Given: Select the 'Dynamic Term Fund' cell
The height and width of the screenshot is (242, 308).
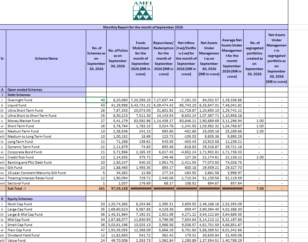Looking at the screenshot, I should coord(46,147).
